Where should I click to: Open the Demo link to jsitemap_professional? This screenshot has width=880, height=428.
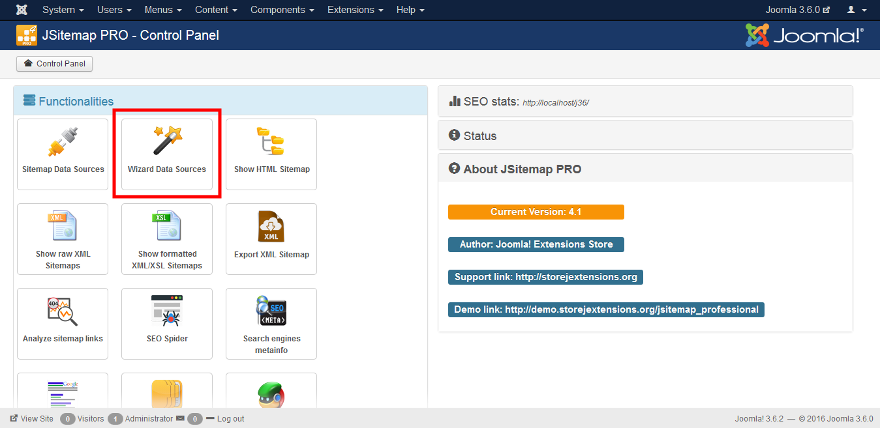(x=606, y=309)
